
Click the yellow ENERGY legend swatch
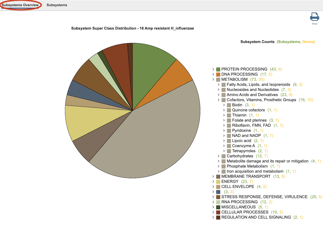click(x=218, y=182)
